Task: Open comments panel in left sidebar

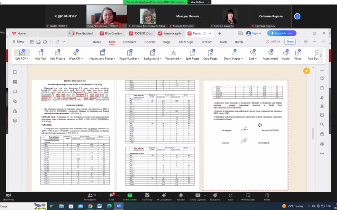Action: tap(15, 92)
